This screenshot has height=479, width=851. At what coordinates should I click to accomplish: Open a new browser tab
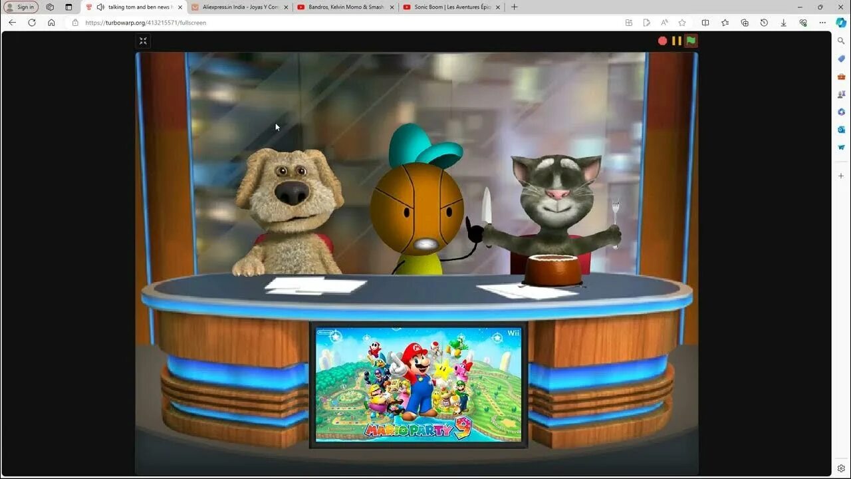pos(514,7)
